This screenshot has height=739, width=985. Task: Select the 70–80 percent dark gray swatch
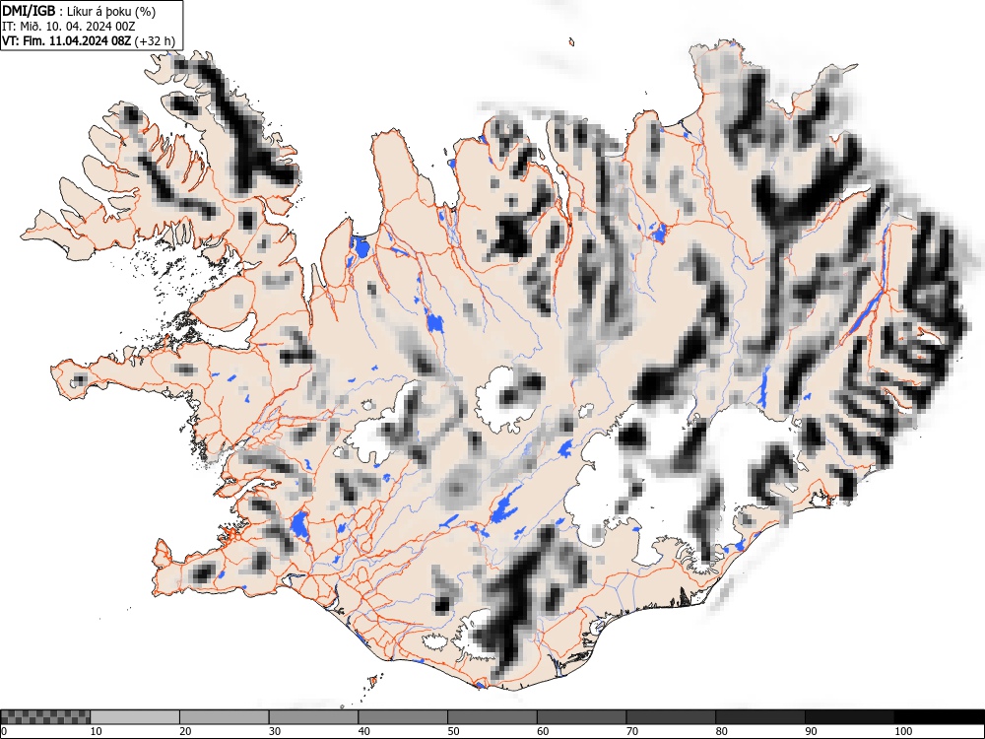click(671, 717)
